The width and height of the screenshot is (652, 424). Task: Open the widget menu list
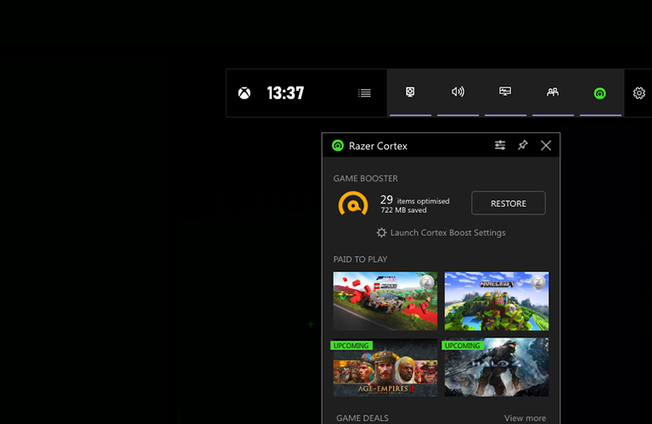point(364,93)
